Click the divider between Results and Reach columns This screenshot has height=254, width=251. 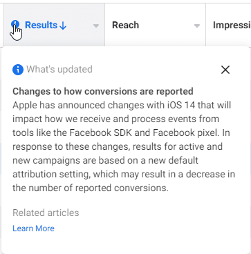(104, 25)
